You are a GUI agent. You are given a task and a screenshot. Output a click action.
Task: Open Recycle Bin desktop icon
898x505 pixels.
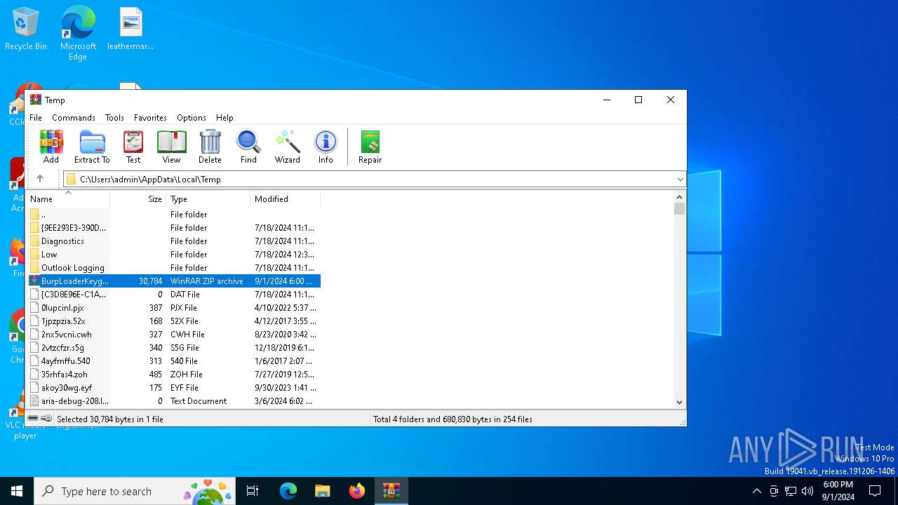26,29
